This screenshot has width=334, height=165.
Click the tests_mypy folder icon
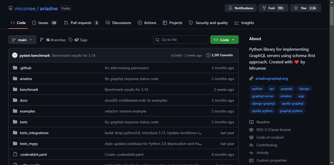15,144
